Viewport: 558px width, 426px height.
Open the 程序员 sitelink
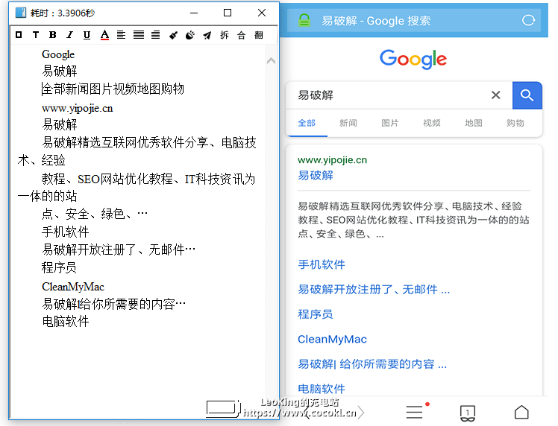[x=316, y=314]
